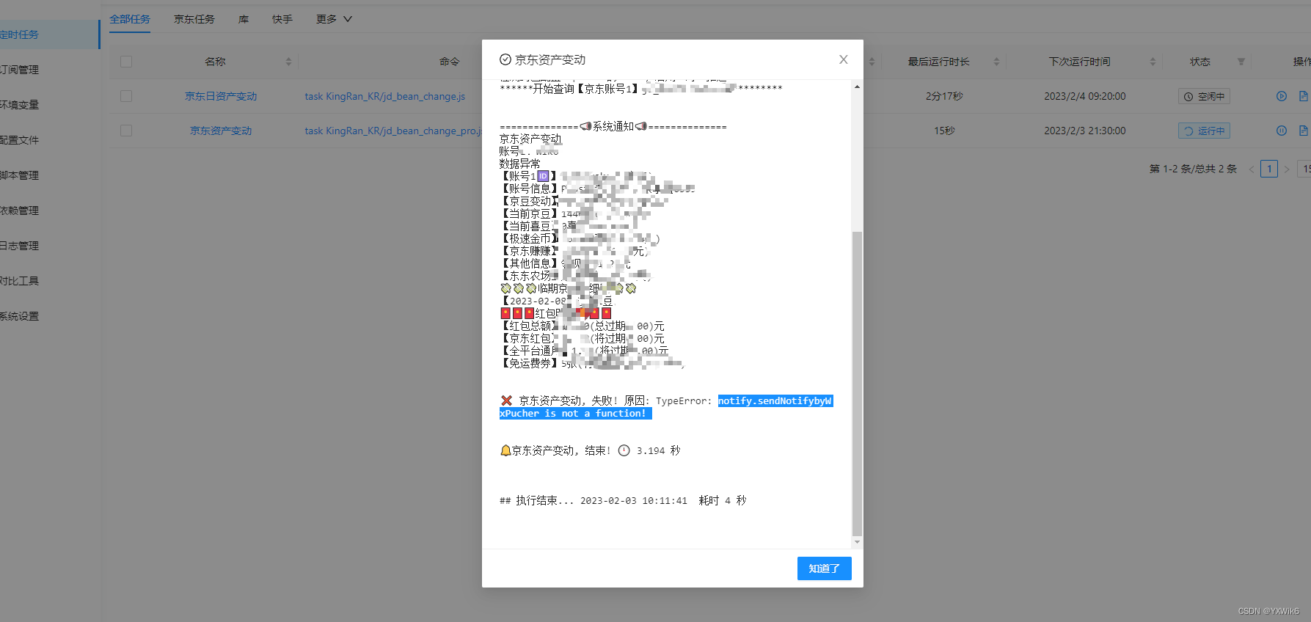Click the next page arrow
This screenshot has width=1311, height=622.
click(x=1287, y=169)
